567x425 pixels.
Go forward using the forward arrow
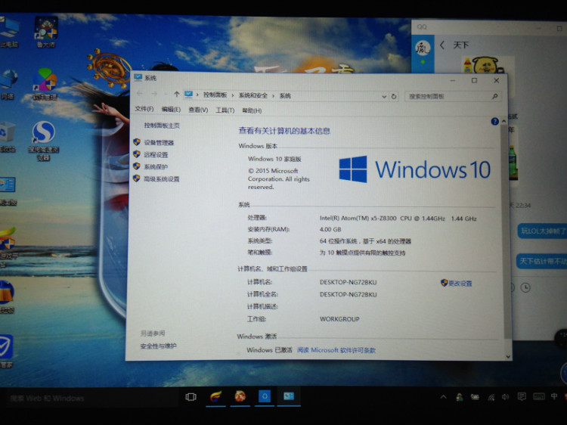[x=154, y=94]
